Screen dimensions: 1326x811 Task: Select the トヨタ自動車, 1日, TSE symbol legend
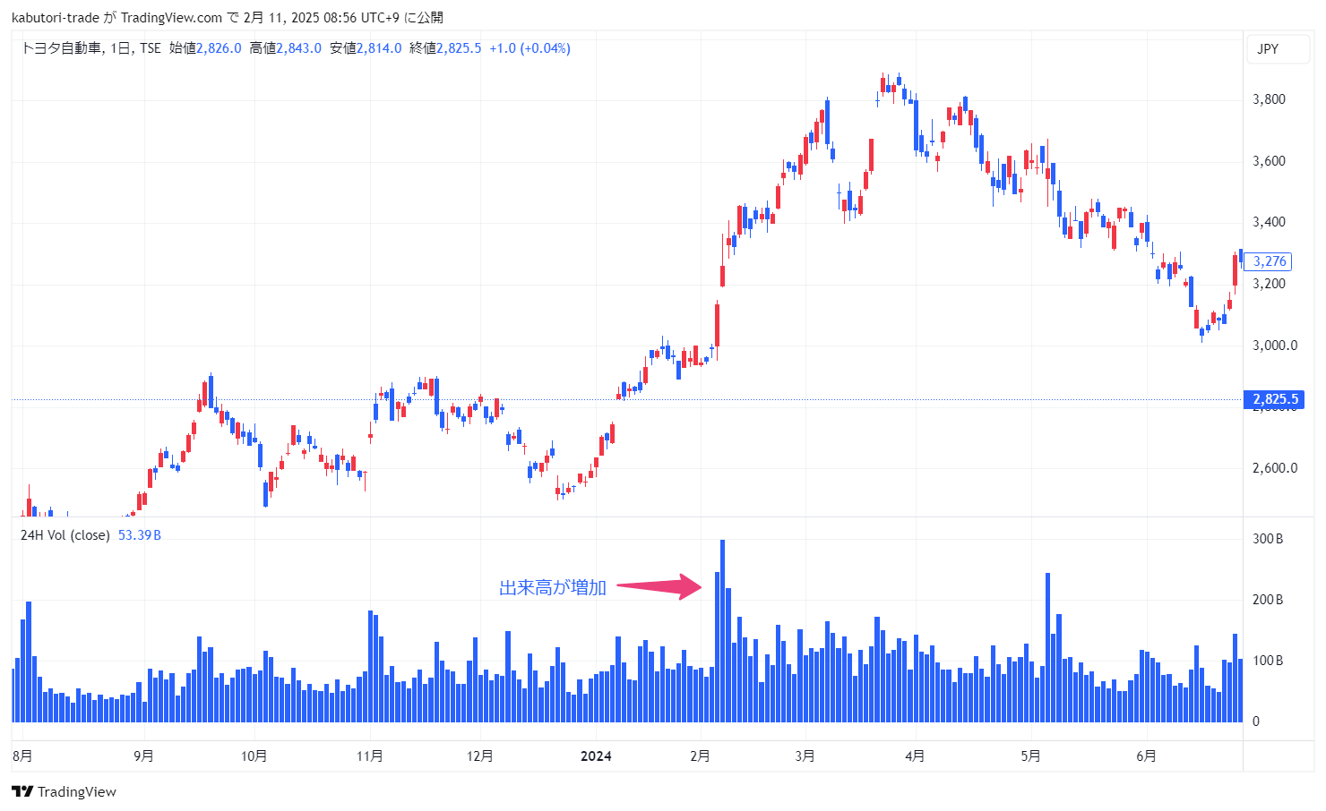coord(90,48)
